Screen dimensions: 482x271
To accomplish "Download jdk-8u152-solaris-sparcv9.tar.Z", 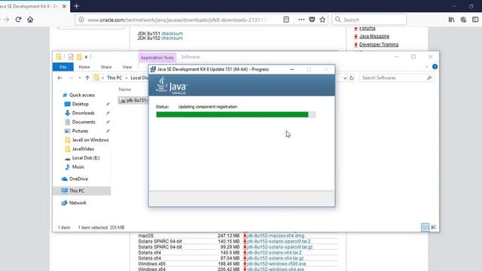I will (279, 241).
